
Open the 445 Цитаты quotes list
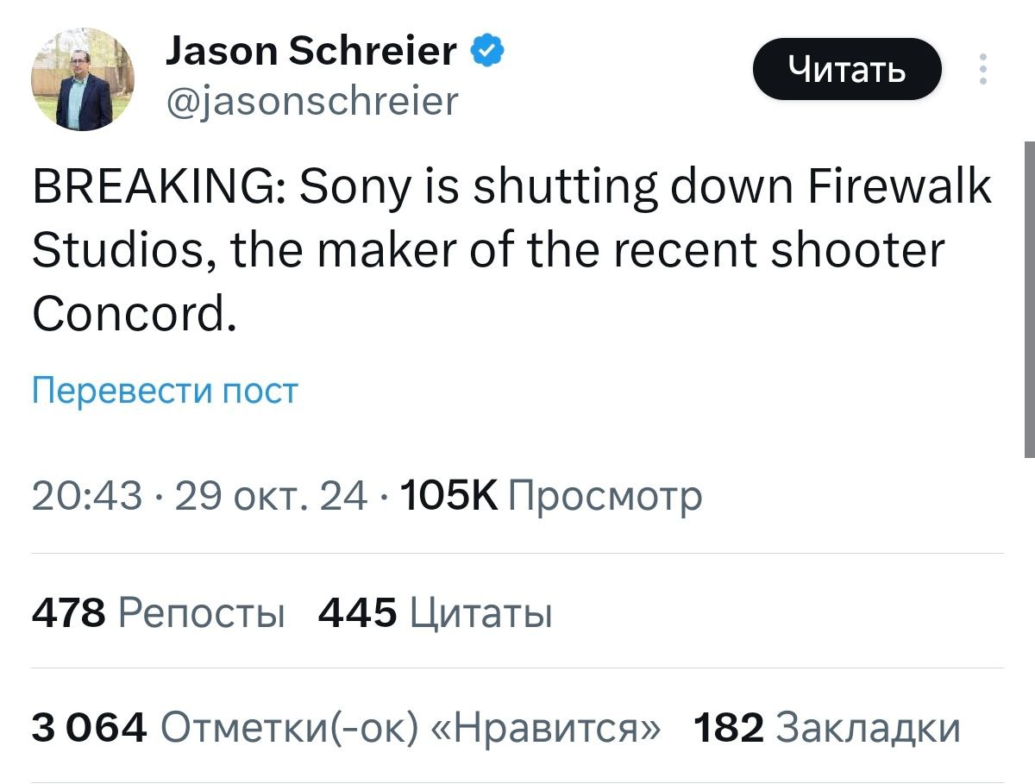click(x=436, y=614)
